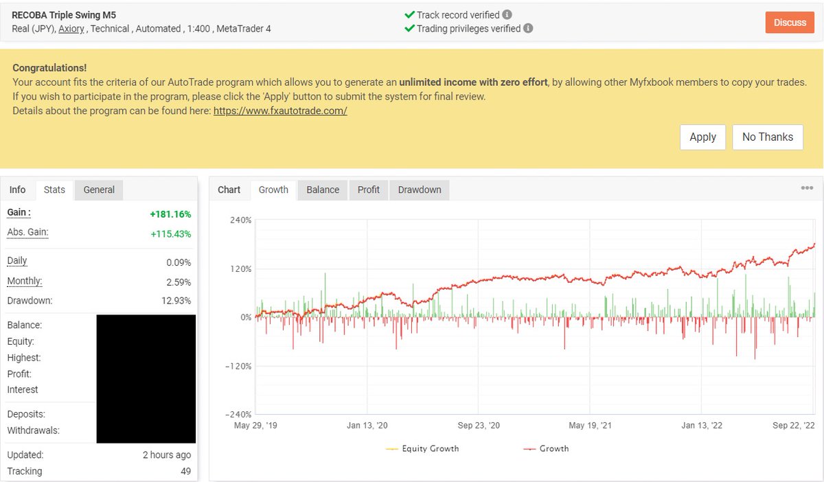
Task: Open the Axiory broker link
Action: click(x=71, y=29)
